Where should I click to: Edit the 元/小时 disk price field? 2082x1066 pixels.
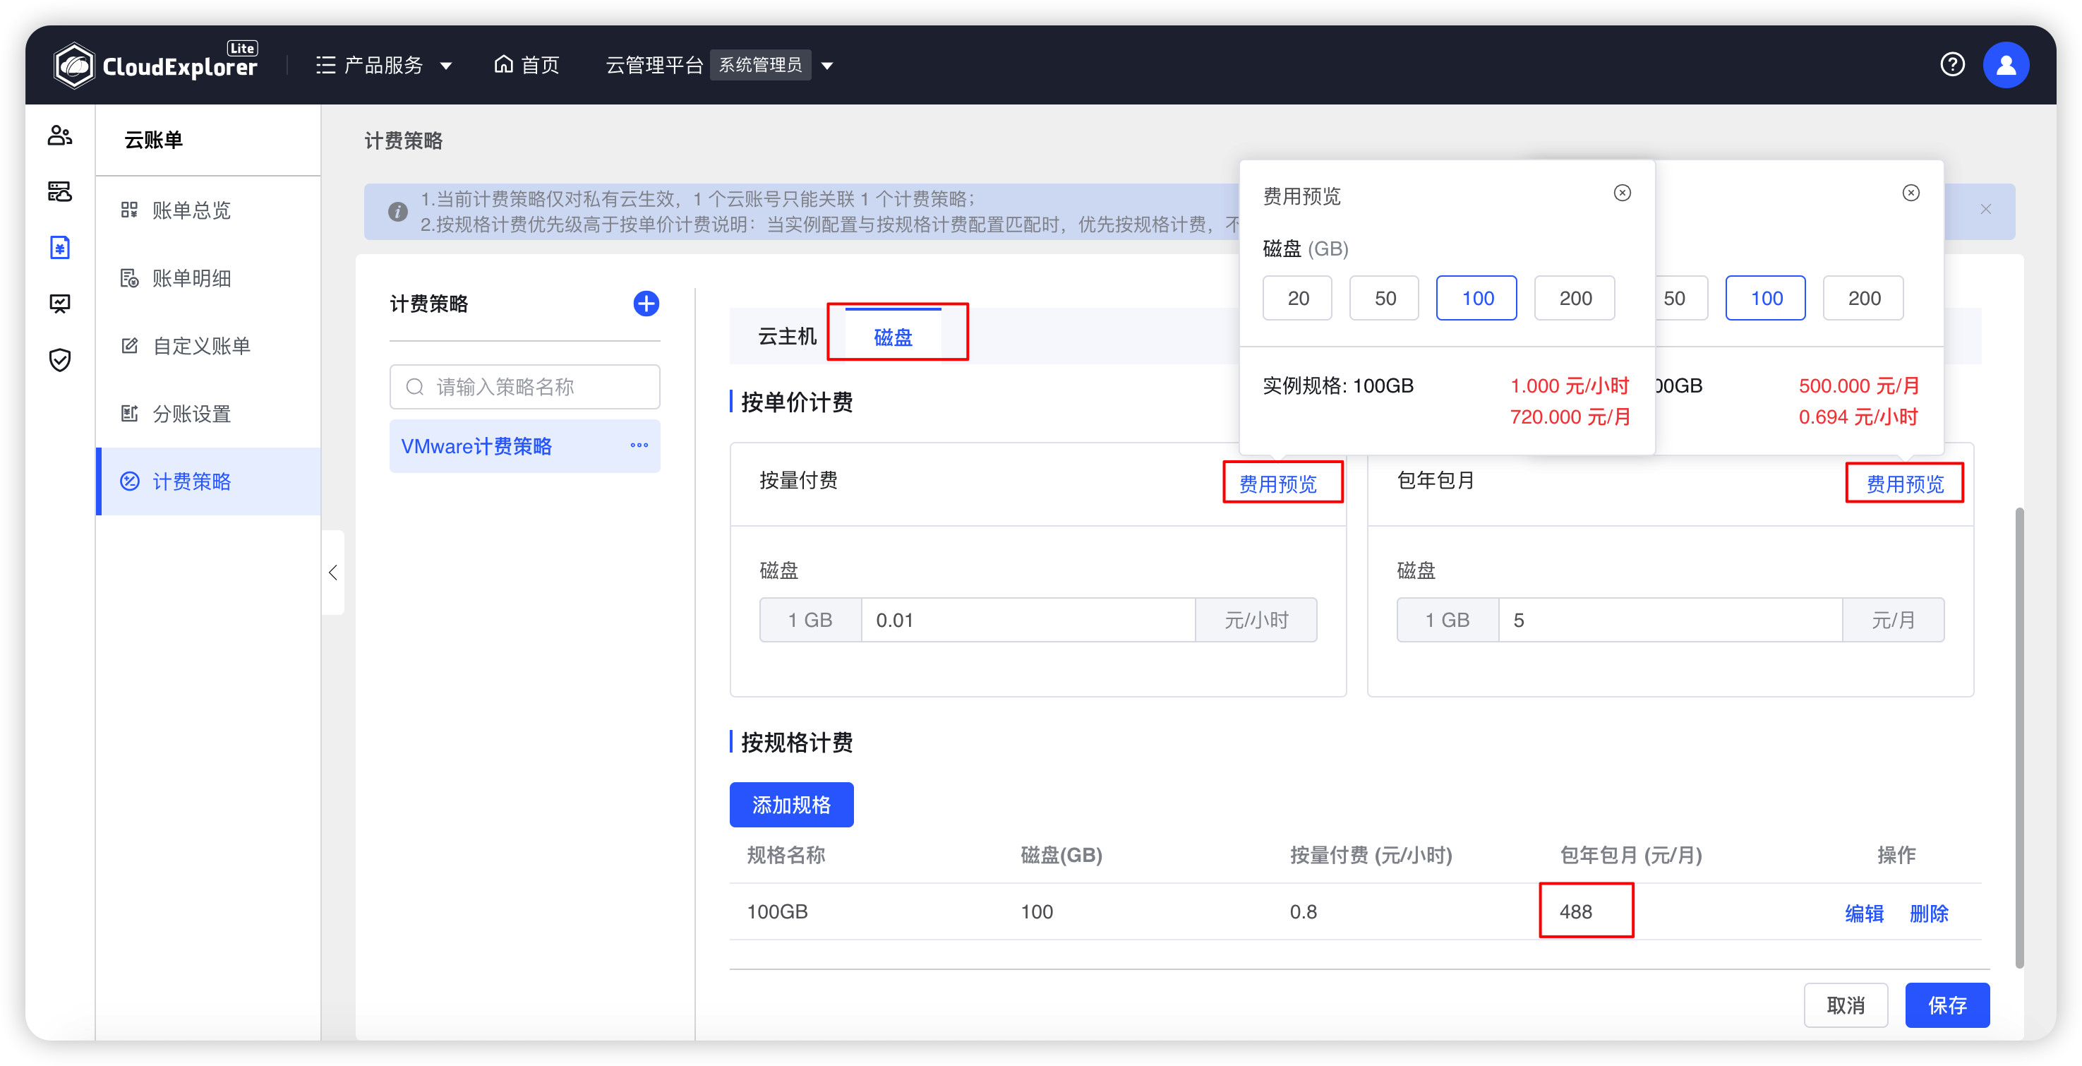tap(1028, 620)
